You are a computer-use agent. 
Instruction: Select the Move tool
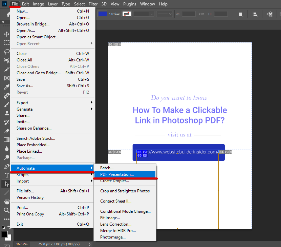(6, 34)
